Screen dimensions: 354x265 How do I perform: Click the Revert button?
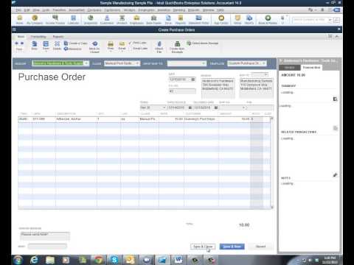pos(260,247)
